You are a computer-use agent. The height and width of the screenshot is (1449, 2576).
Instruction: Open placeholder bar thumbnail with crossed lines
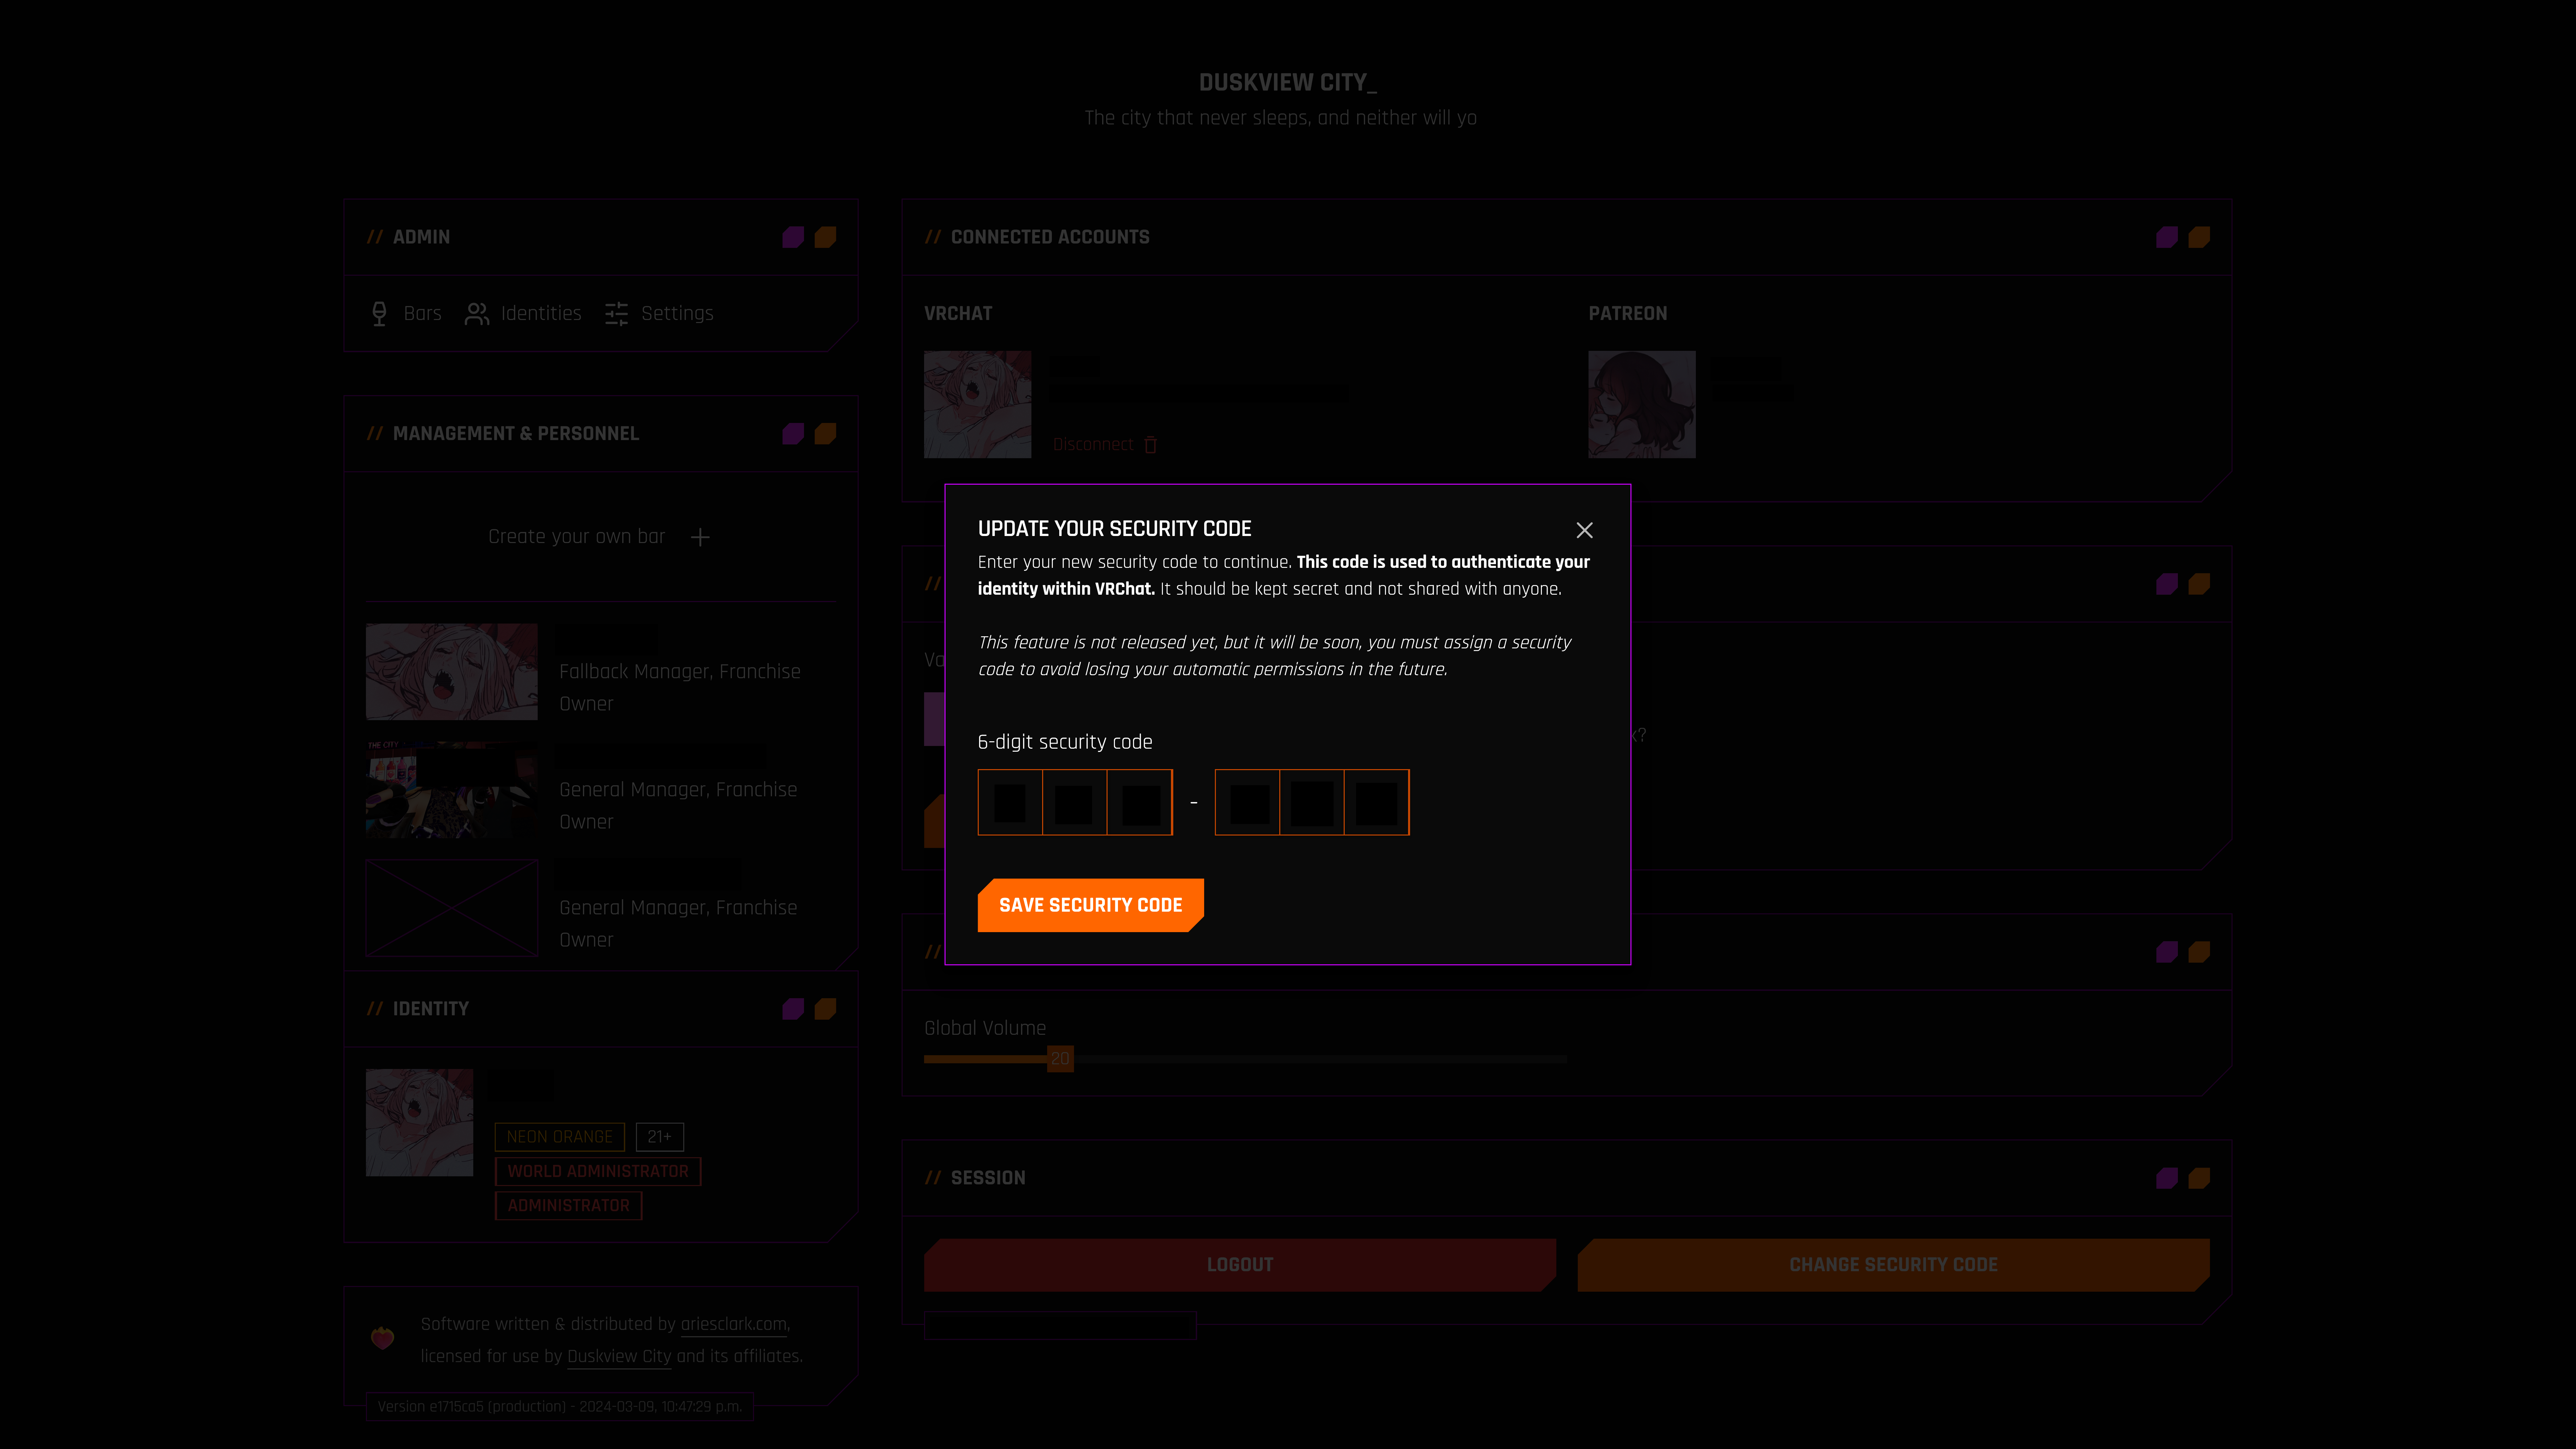pyautogui.click(x=452, y=908)
